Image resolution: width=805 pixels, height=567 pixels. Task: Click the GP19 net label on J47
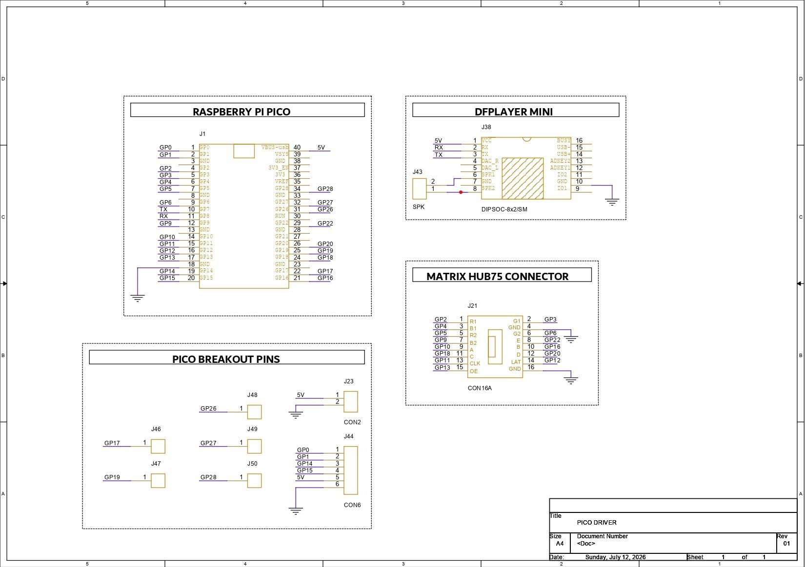[x=112, y=477]
